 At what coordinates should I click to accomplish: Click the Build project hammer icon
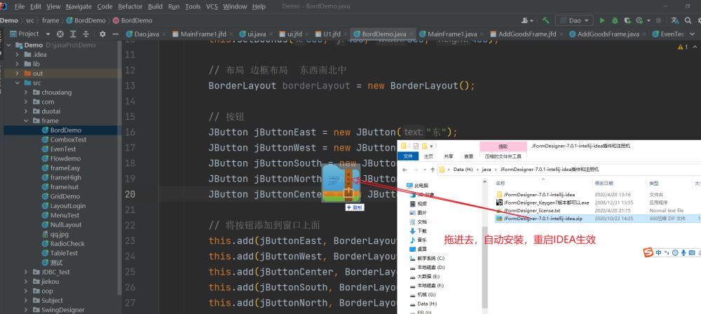[545, 20]
